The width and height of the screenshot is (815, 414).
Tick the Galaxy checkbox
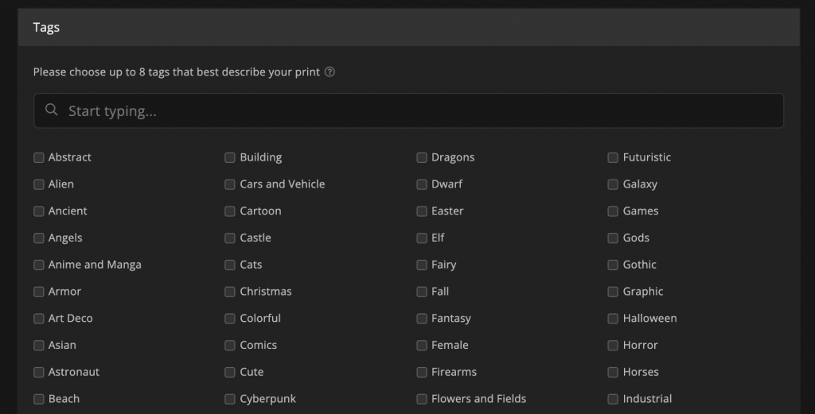613,184
